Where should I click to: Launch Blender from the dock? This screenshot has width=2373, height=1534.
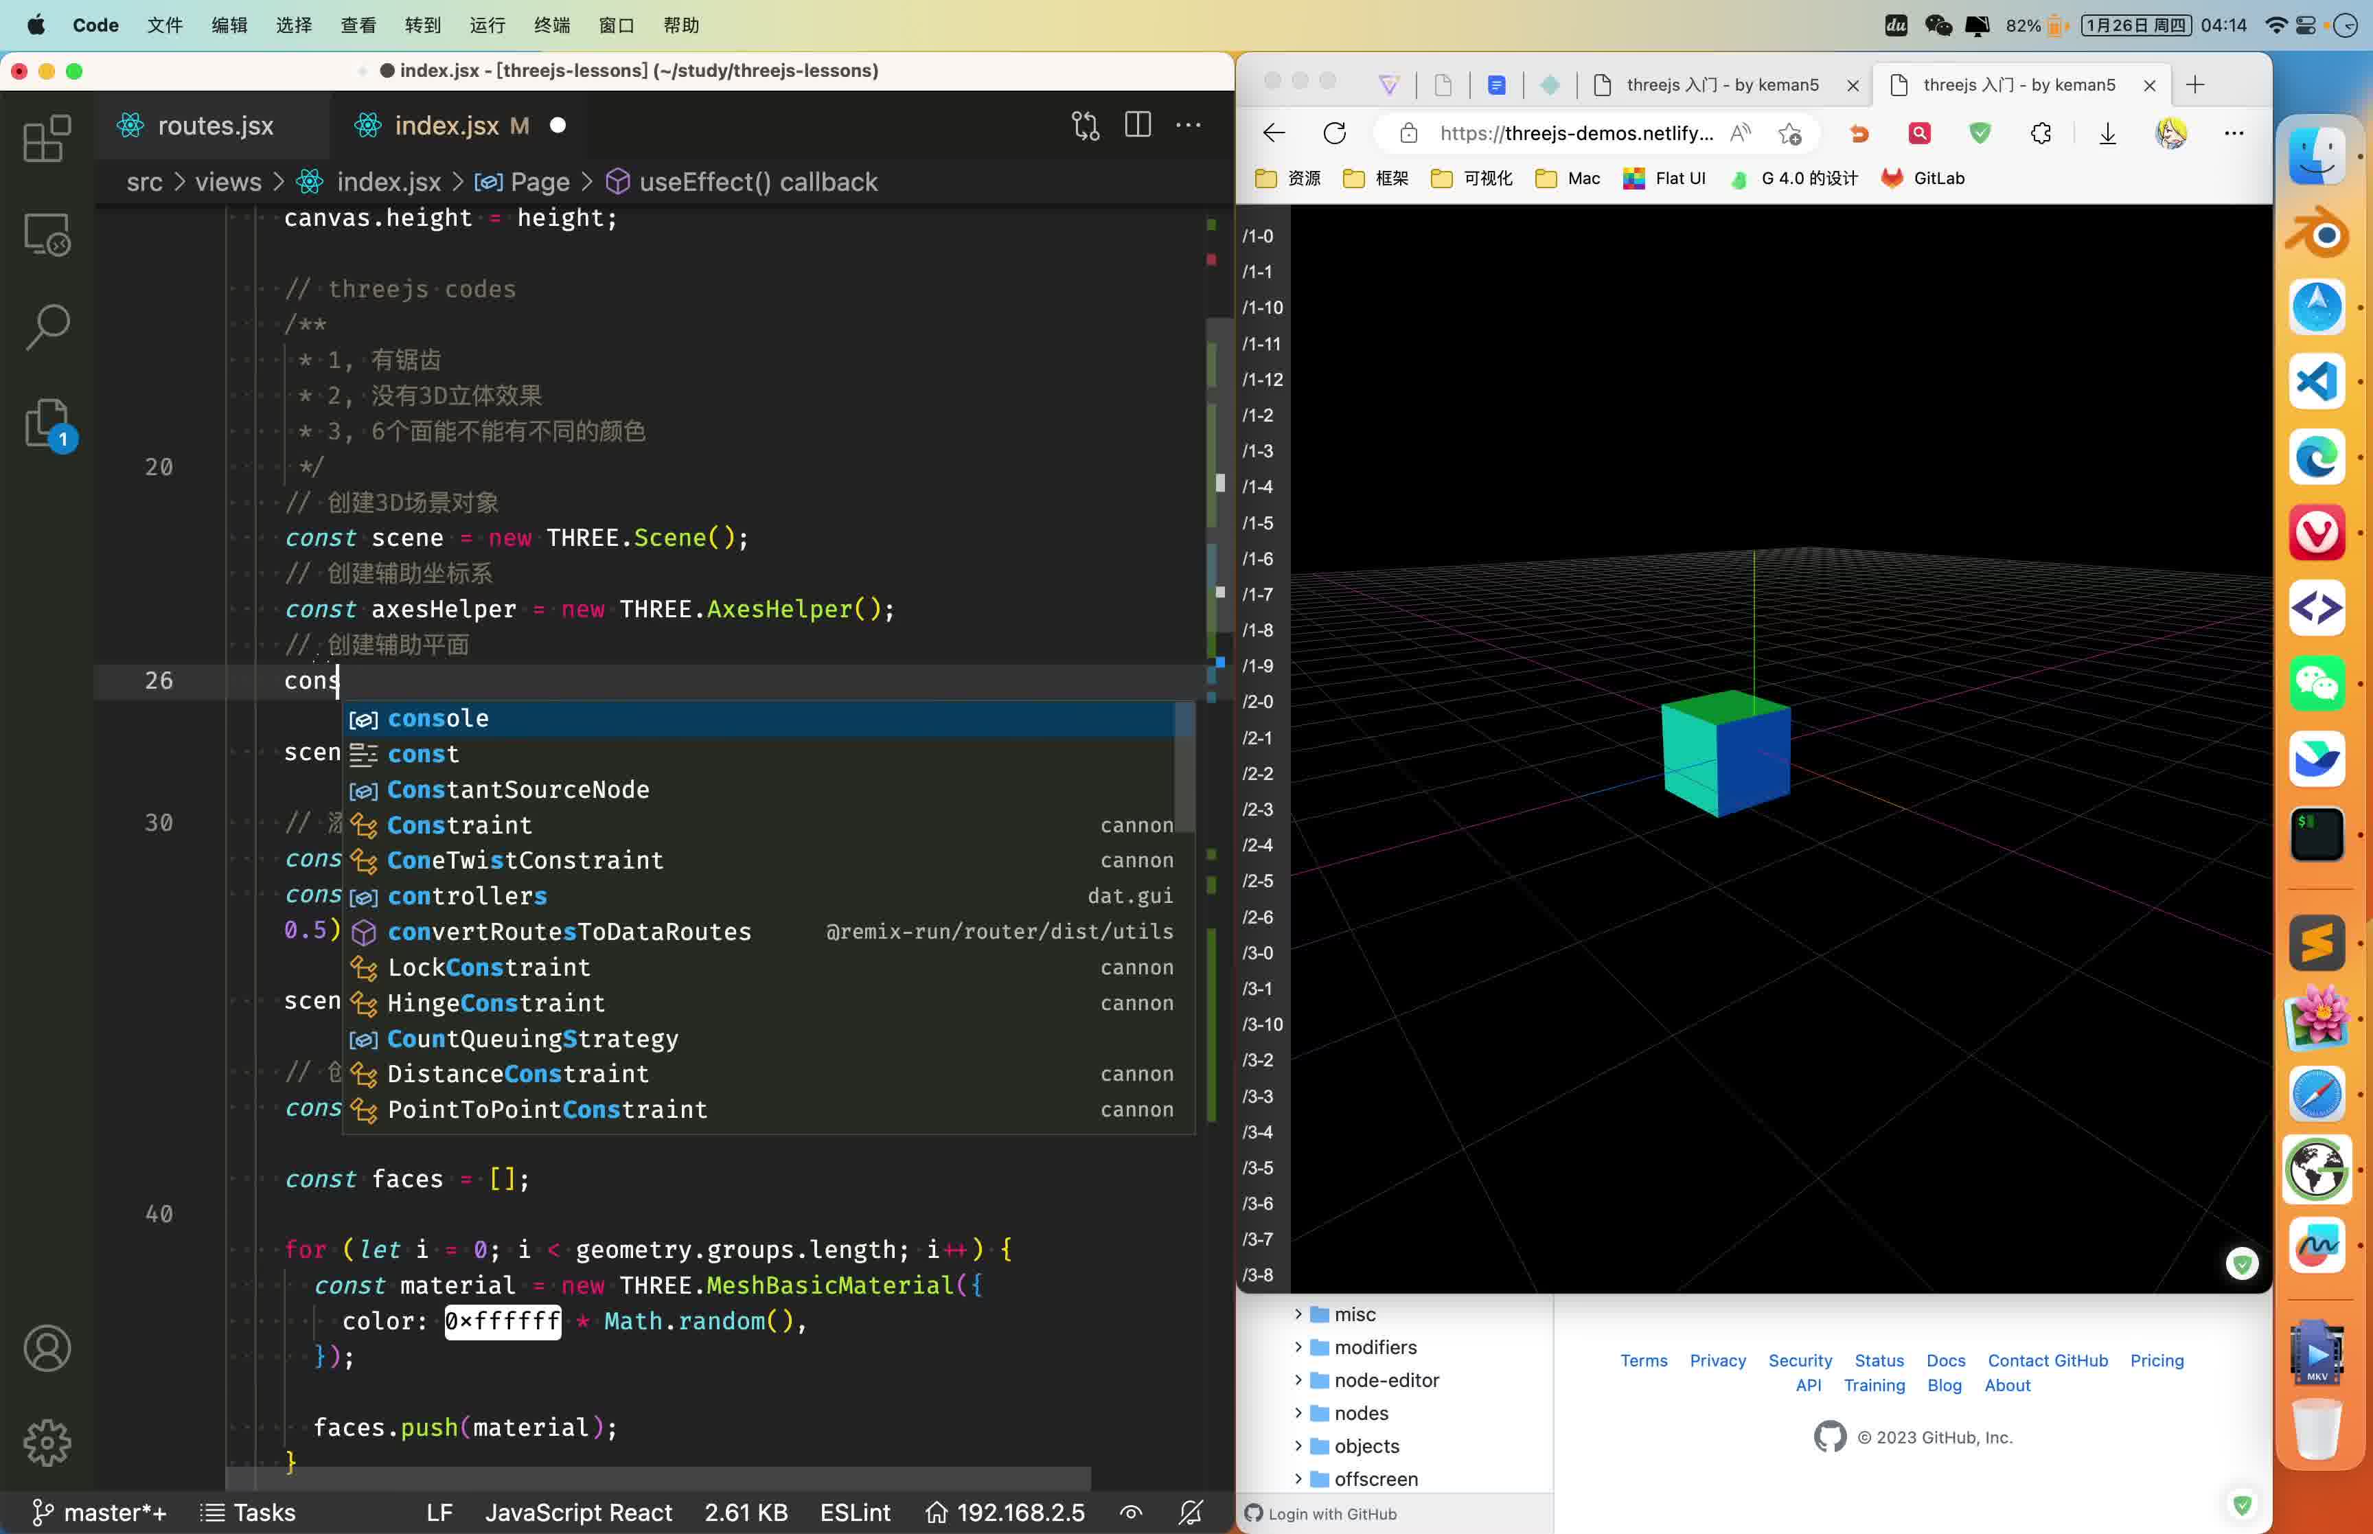(x=2317, y=232)
